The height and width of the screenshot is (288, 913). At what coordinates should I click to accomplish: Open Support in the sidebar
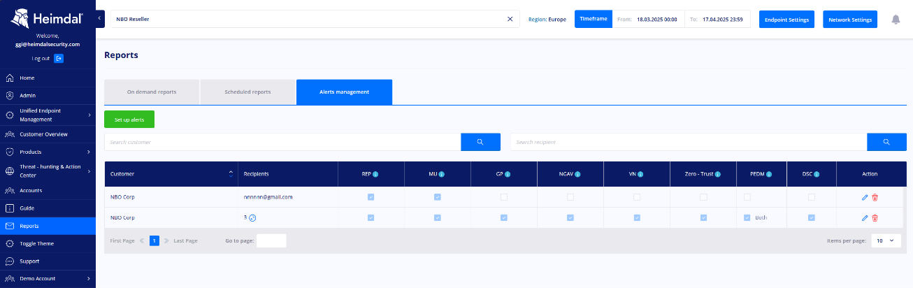pyautogui.click(x=48, y=261)
